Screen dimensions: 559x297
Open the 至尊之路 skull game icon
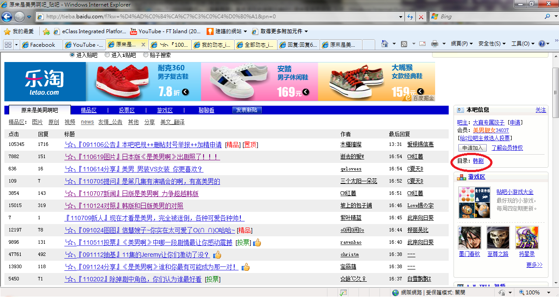[x=498, y=238]
